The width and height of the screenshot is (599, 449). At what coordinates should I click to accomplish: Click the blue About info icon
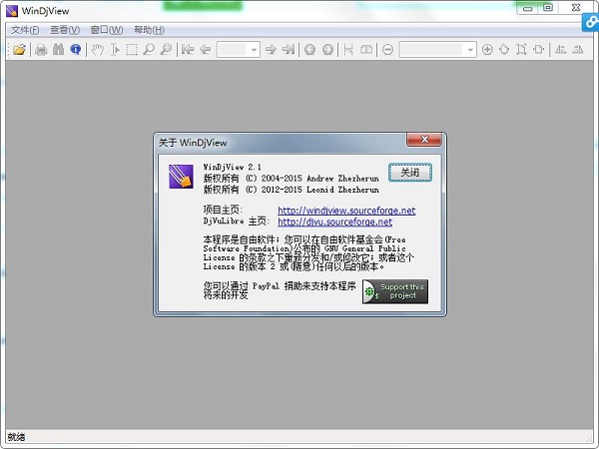click(x=75, y=49)
